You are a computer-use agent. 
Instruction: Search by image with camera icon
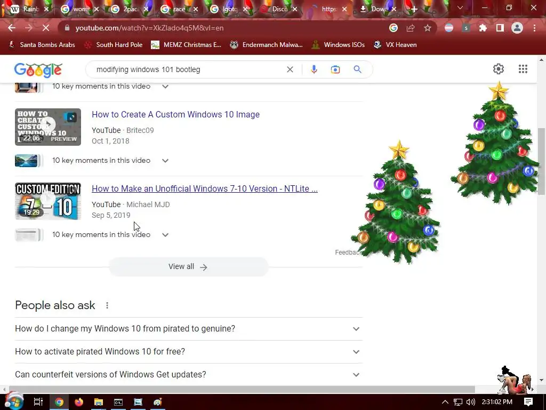(335, 69)
